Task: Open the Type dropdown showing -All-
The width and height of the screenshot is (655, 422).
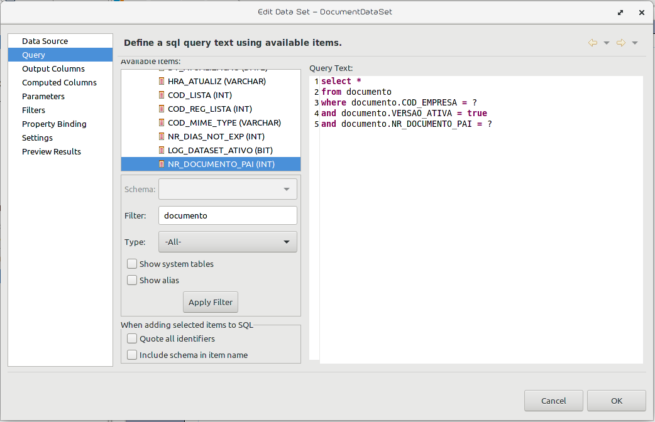Action: (x=228, y=242)
